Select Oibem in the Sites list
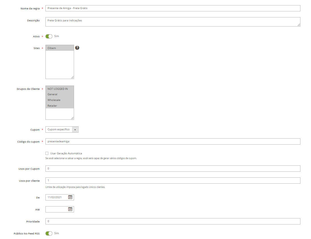The height and width of the screenshot is (239, 311). (60, 48)
